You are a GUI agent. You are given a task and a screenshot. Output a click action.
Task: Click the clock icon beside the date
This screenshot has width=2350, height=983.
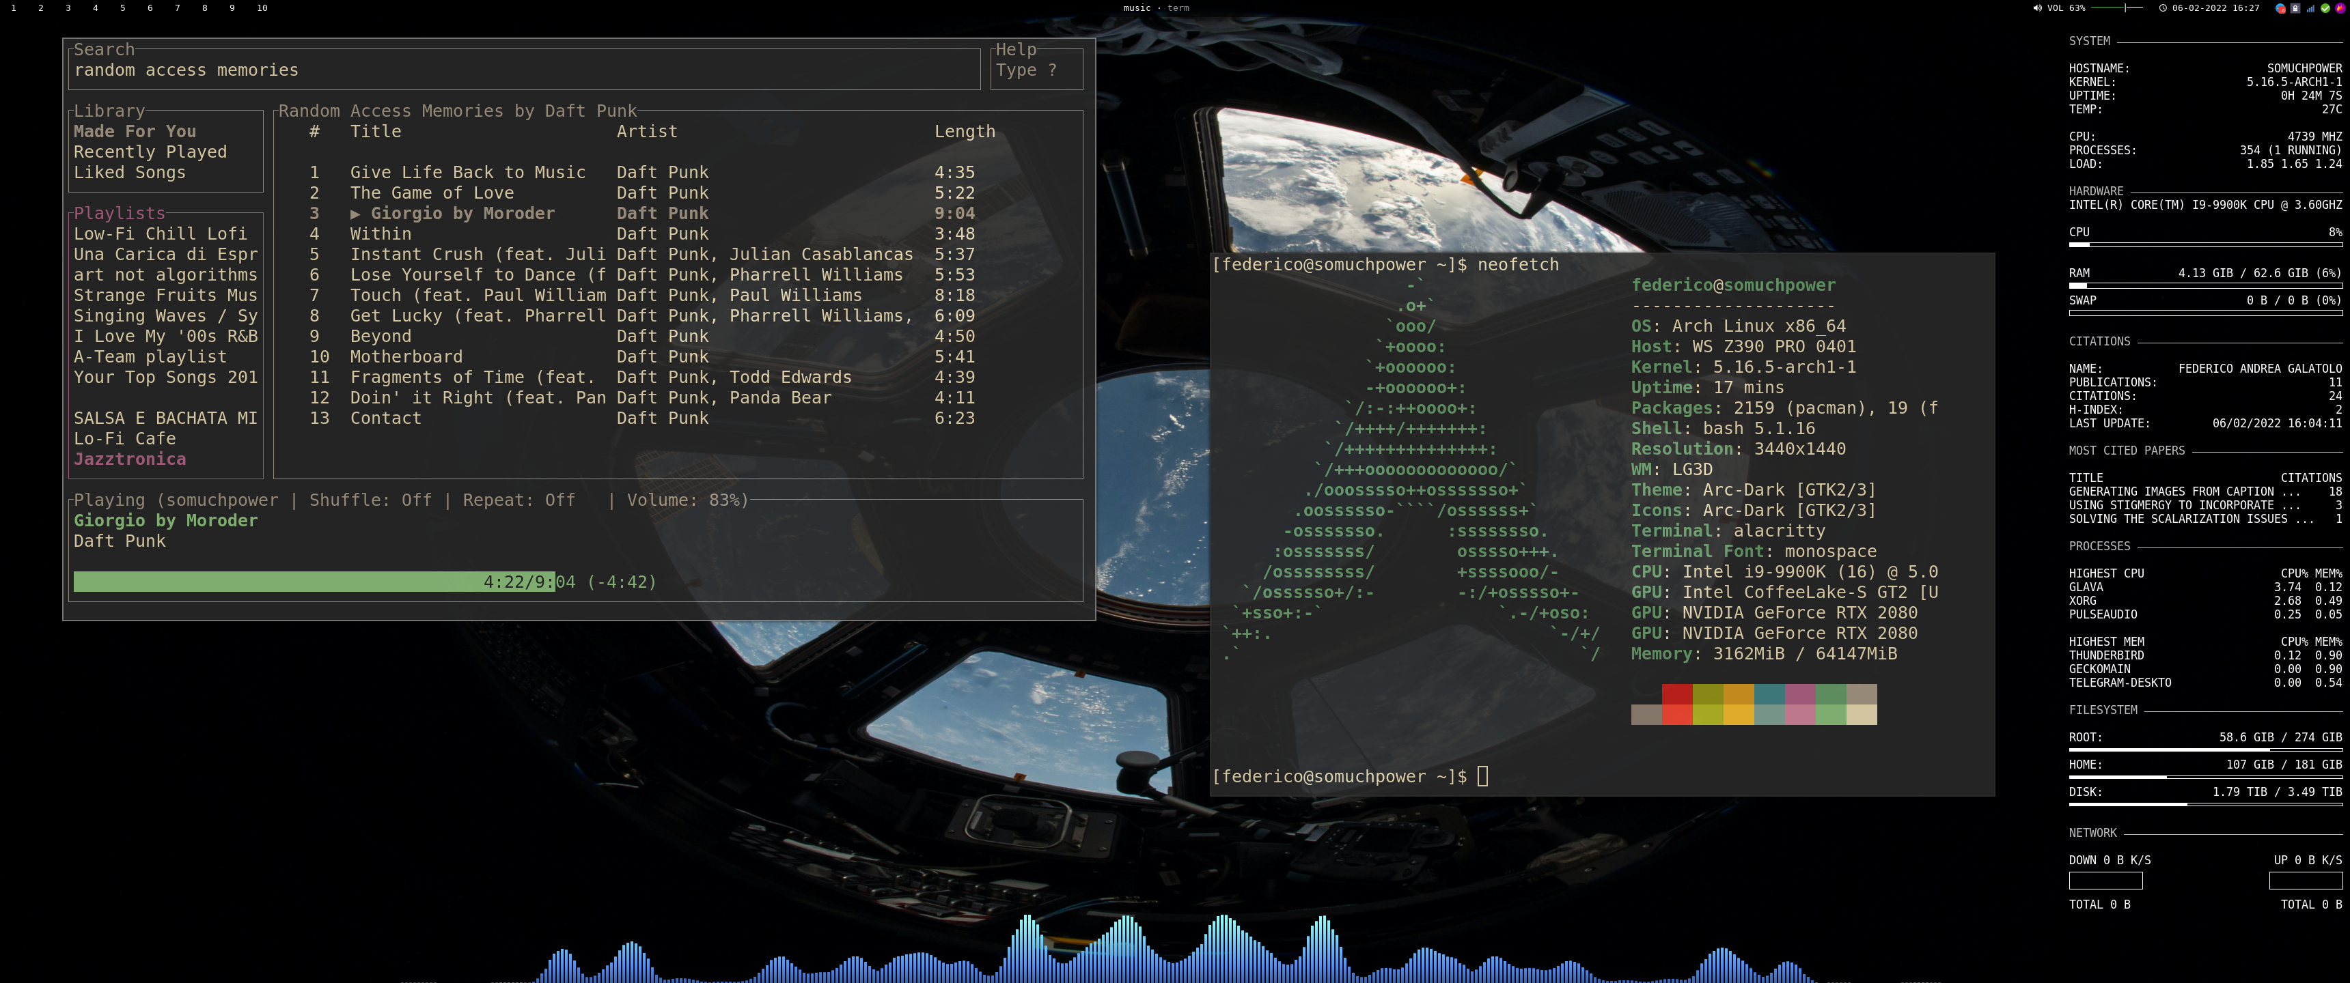pos(2163,8)
